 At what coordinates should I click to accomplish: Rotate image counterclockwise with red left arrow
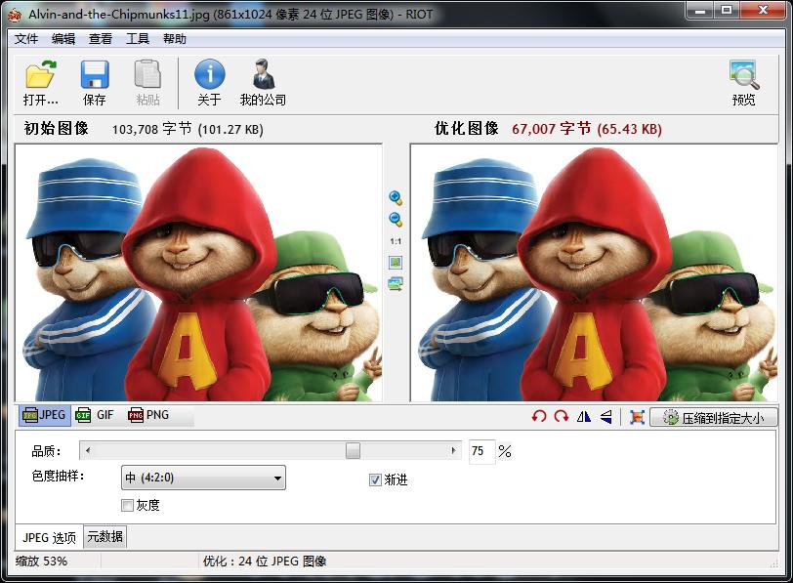click(539, 417)
